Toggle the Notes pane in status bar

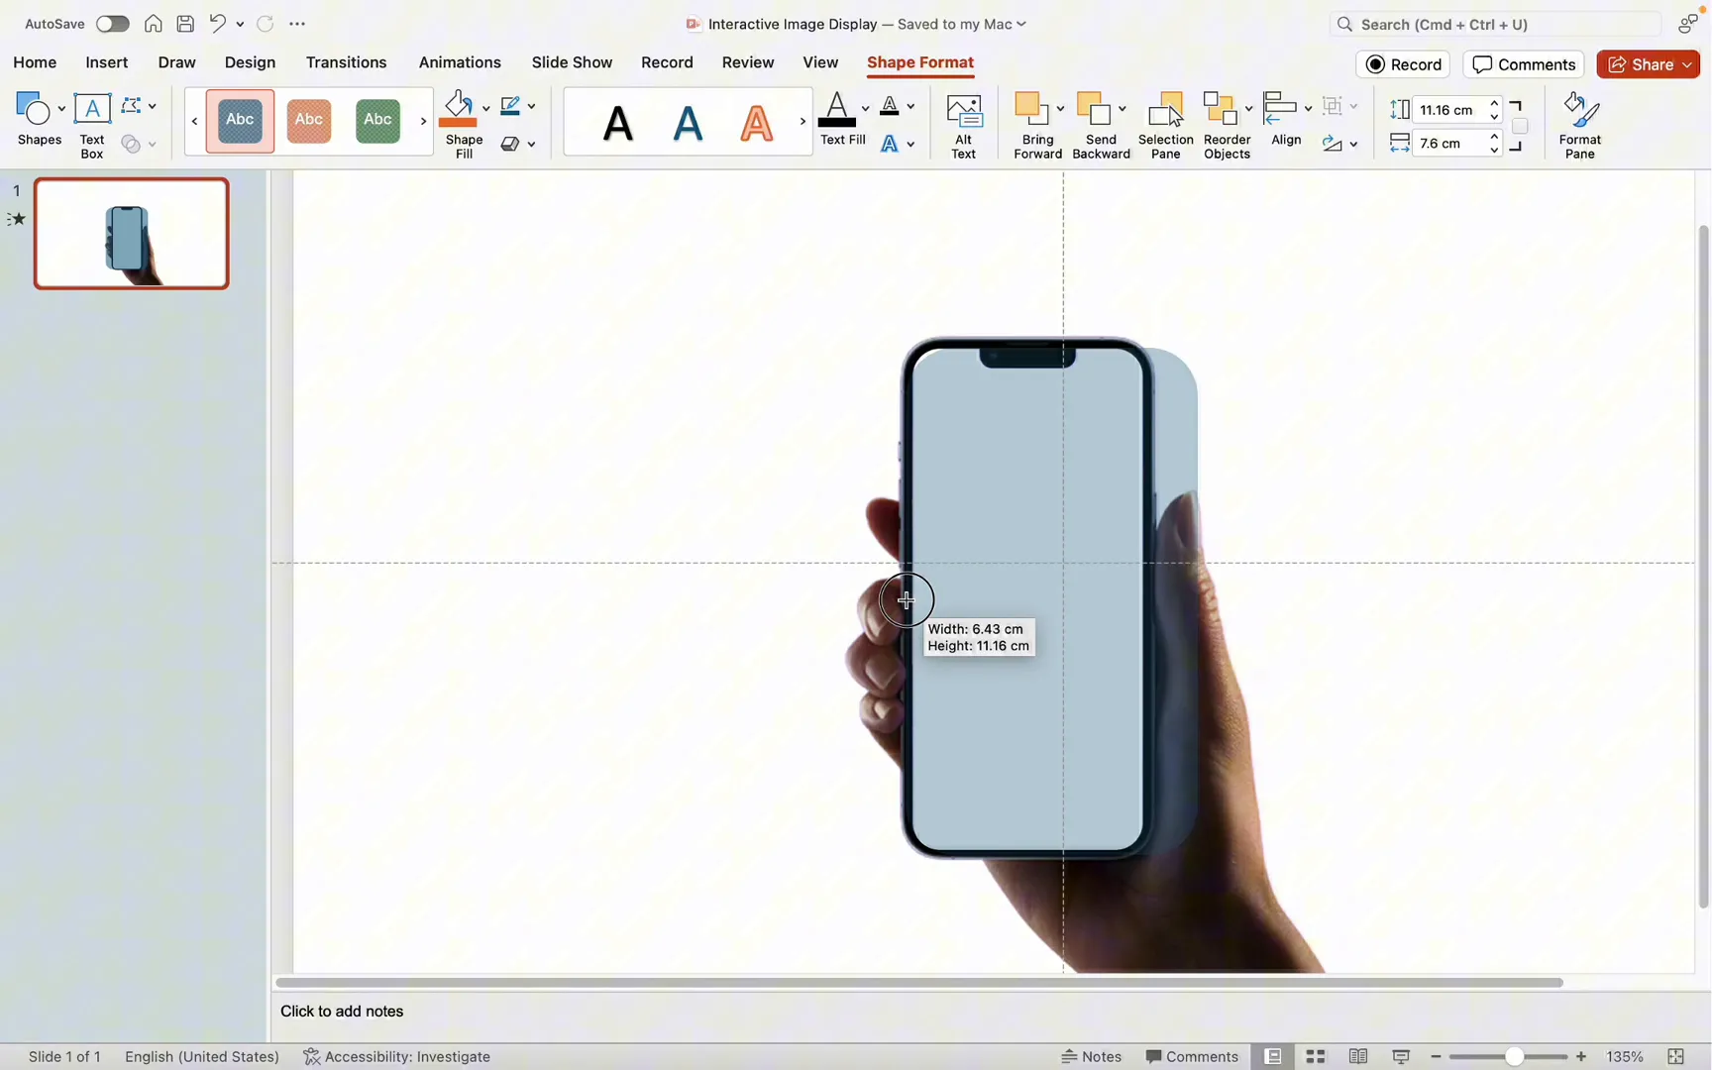point(1091,1057)
